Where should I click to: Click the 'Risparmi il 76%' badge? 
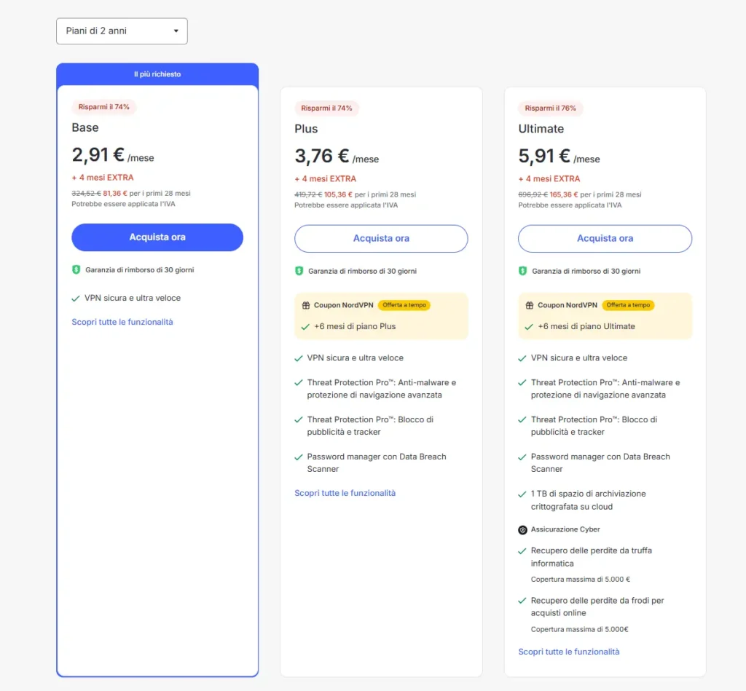[x=550, y=108]
